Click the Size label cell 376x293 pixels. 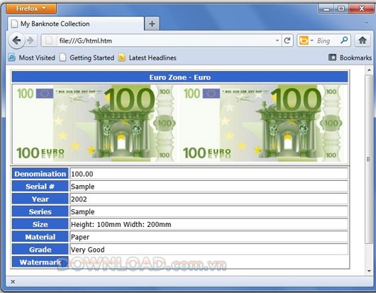pos(40,224)
